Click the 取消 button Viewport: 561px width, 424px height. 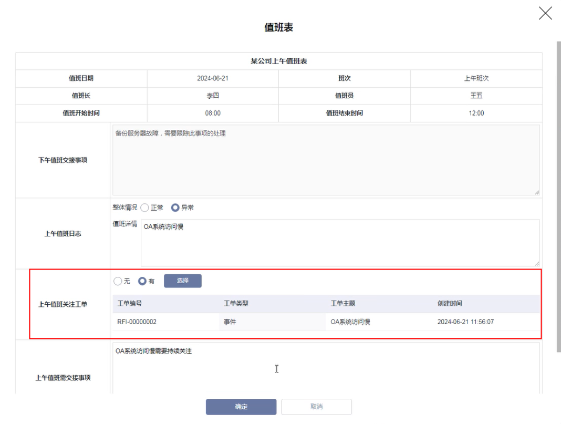[x=316, y=407]
